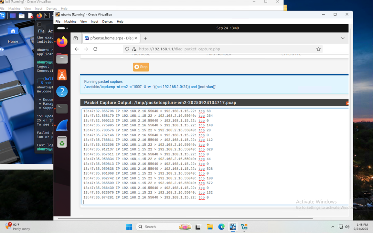
Task: Select the pfSense.home.arpa tab
Action: (111, 38)
